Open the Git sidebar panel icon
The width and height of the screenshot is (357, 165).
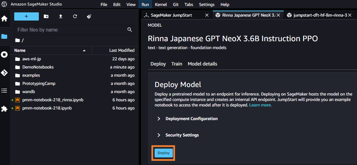tap(5, 72)
